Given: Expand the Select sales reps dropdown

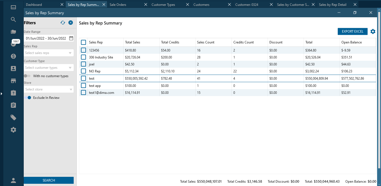Looking at the screenshot, I should 49,53.
